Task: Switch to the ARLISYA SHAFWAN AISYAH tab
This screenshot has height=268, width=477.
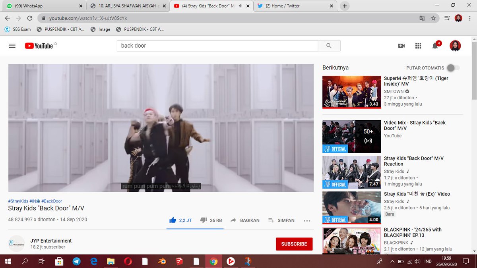Action: click(x=127, y=6)
